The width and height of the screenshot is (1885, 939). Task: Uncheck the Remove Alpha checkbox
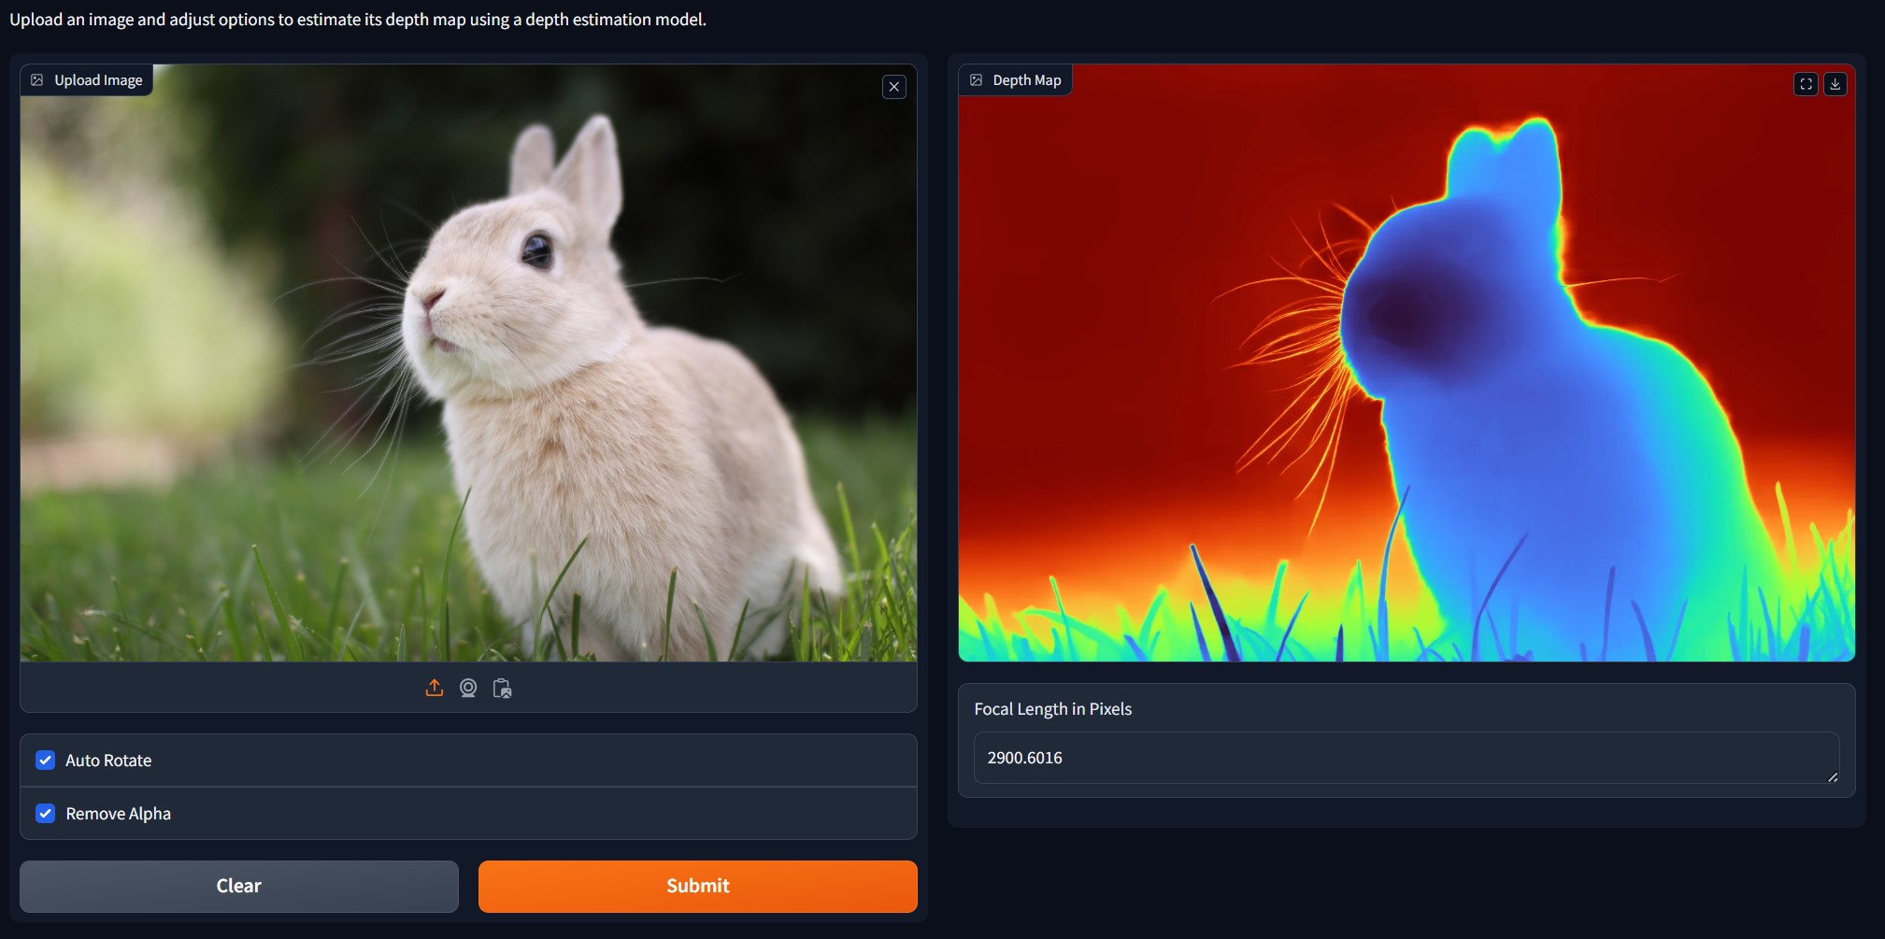45,814
